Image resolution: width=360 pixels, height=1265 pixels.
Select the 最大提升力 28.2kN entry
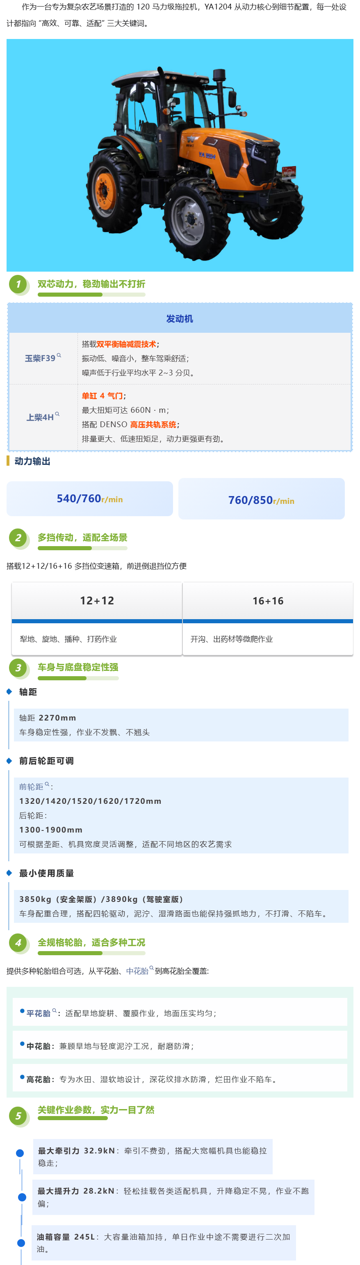point(173,1197)
